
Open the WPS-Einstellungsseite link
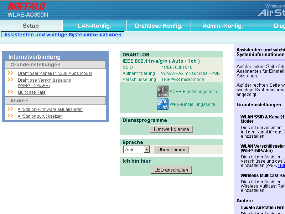(192, 105)
